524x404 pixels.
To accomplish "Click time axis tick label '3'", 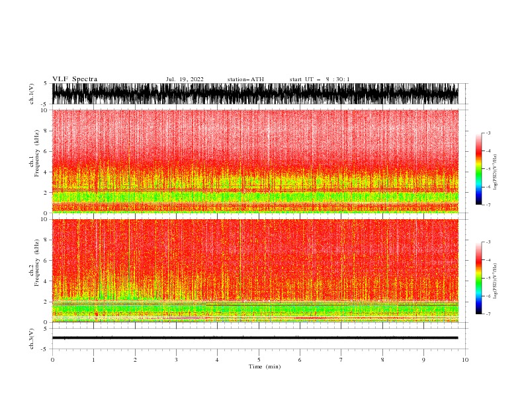I will pos(176,360).
